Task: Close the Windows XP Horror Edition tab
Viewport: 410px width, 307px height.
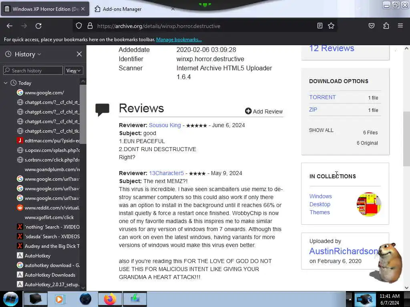Action: [83, 9]
